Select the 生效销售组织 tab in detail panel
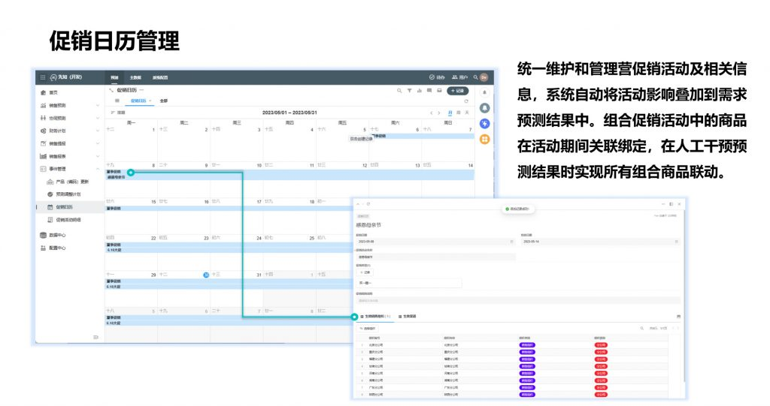 (376, 316)
